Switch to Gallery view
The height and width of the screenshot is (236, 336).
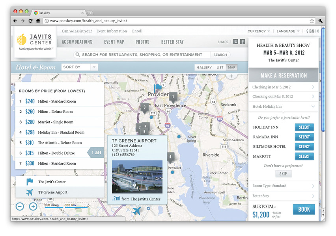(x=204, y=67)
